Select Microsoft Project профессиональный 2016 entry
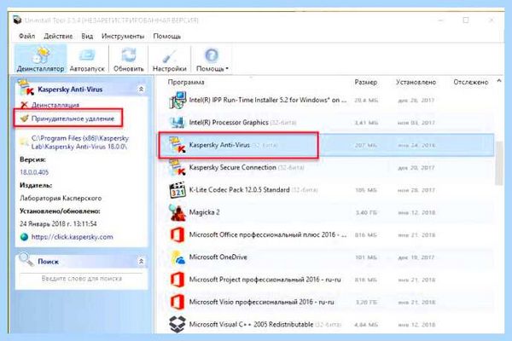The image size is (512, 341). click(x=265, y=280)
